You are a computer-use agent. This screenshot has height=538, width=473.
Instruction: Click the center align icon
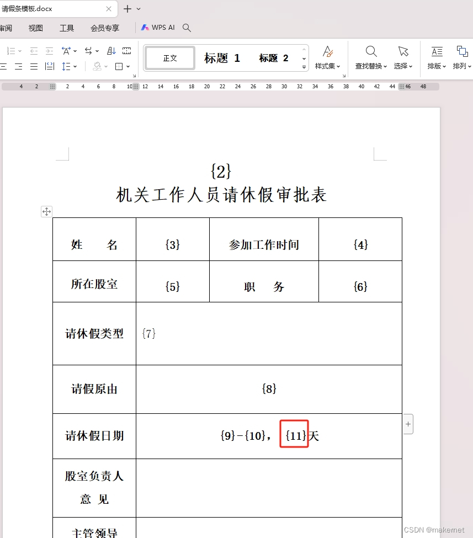click(x=3, y=66)
